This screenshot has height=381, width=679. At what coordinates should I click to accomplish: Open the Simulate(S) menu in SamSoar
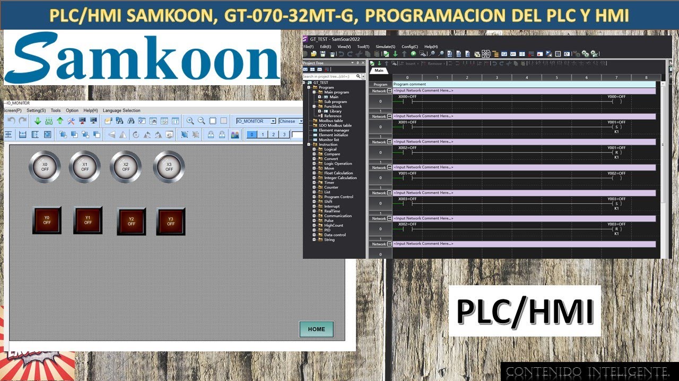pos(386,47)
